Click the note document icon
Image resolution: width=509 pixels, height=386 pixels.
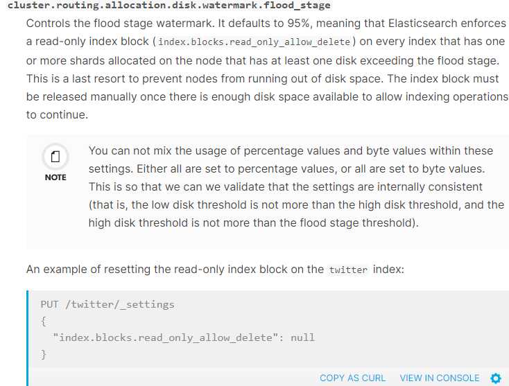55,158
